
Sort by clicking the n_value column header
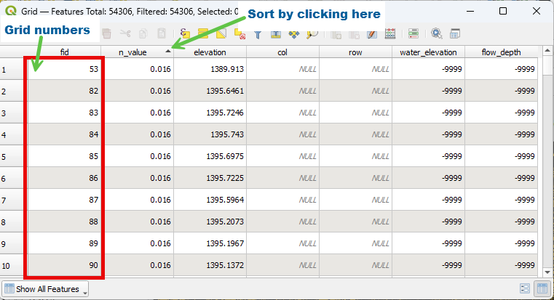click(x=137, y=52)
